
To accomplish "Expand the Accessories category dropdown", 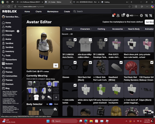I will (x=118, y=29).
